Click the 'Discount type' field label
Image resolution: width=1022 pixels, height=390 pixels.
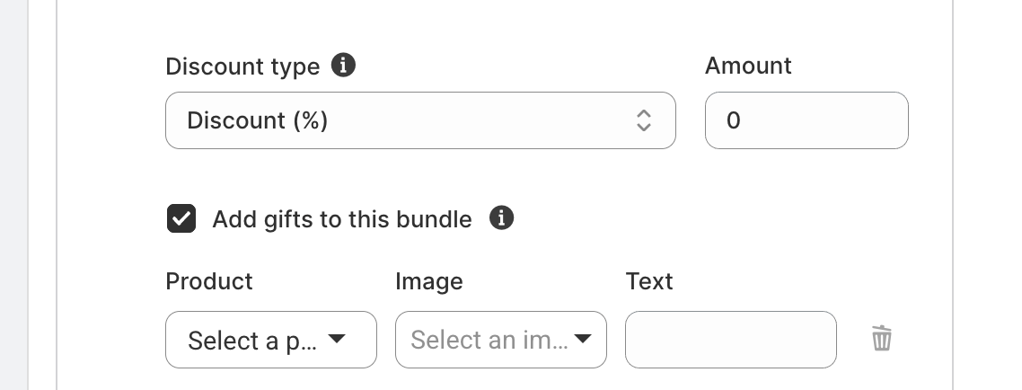tap(242, 66)
